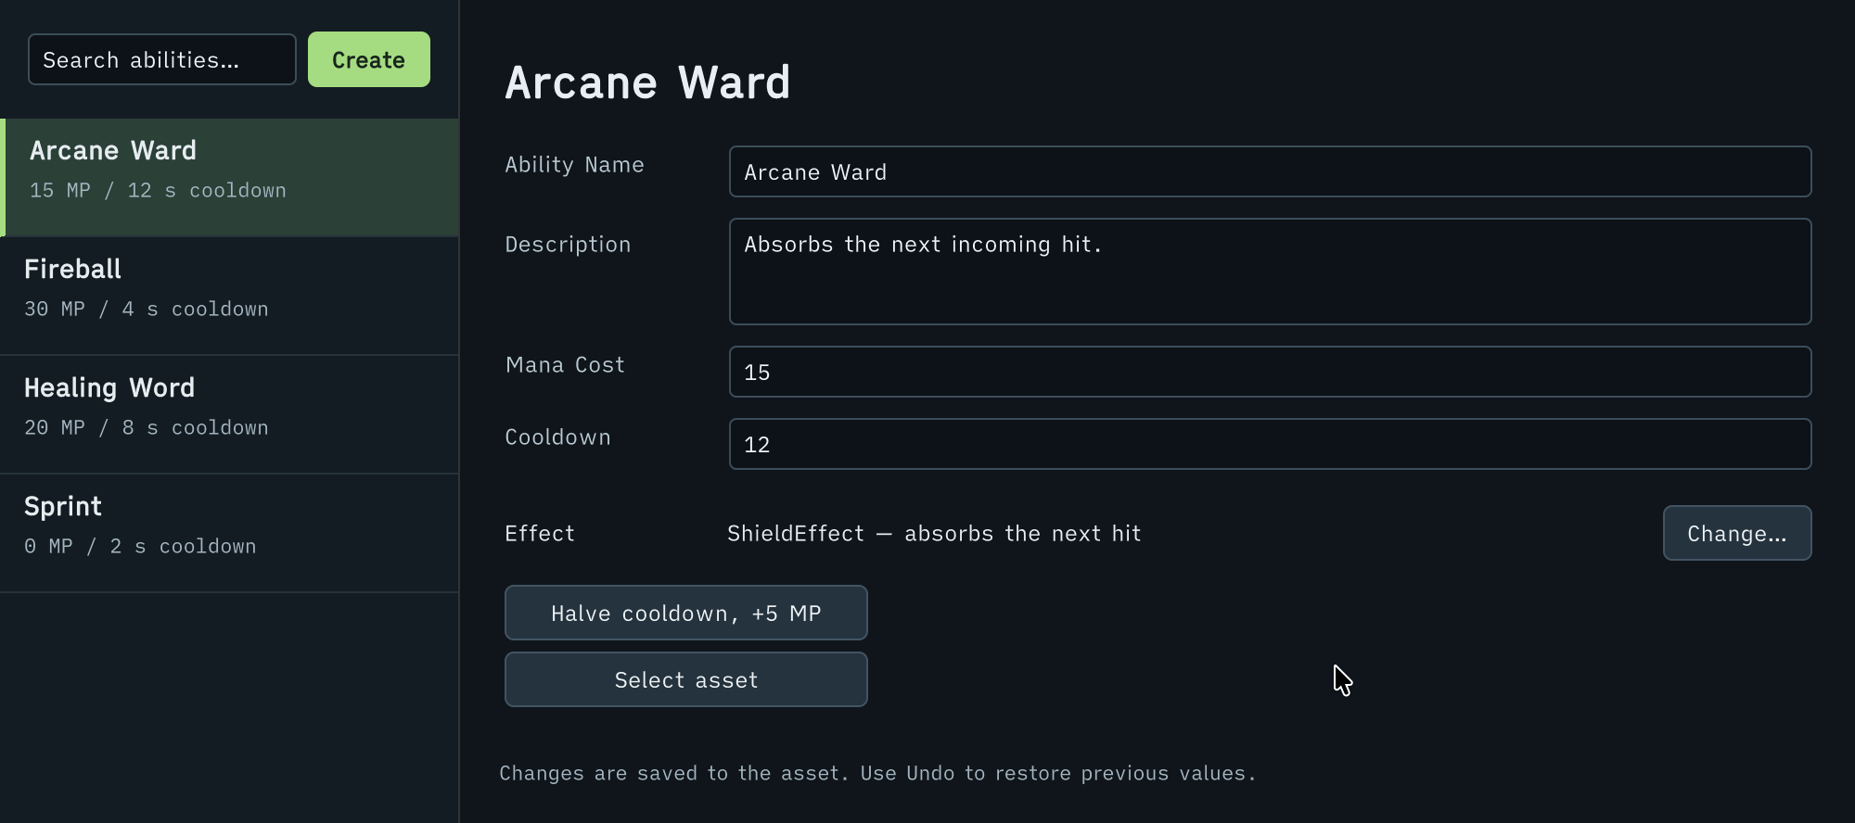Click into the Description text area

[x=1270, y=272]
